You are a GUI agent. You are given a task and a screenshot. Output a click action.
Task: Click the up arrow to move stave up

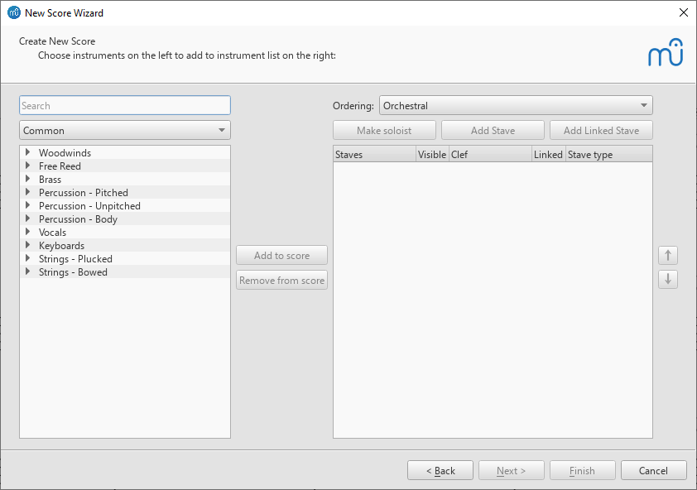[668, 255]
